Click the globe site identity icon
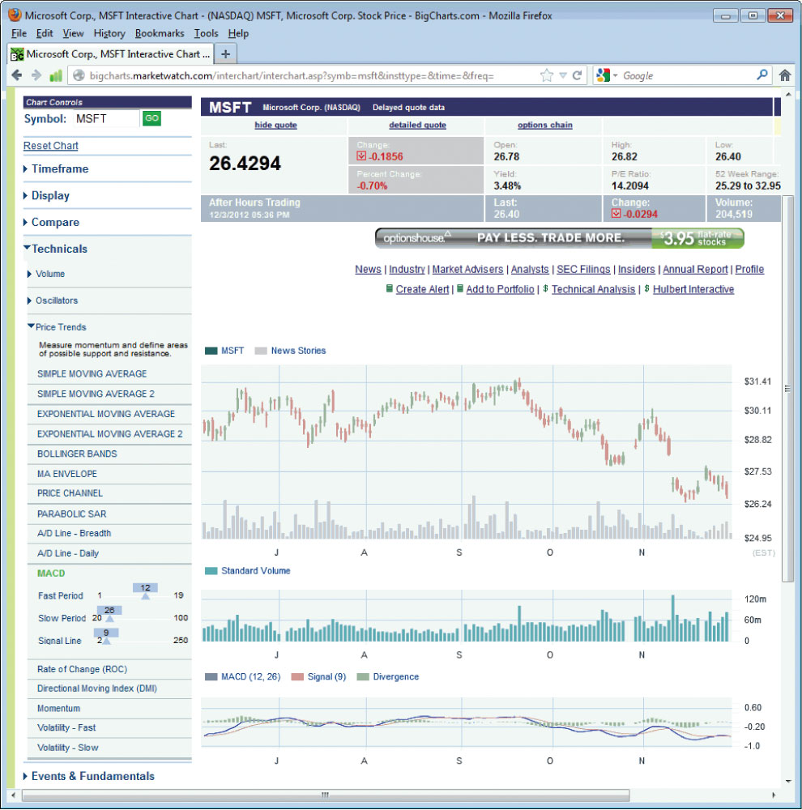Screen dimensions: 802x810 click(79, 75)
